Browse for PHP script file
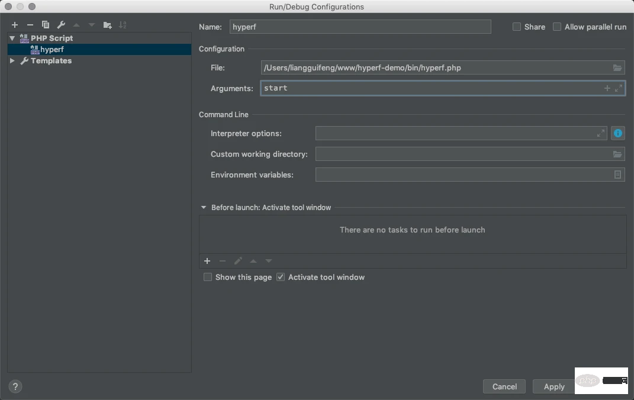Viewport: 634px width, 400px height. coord(617,68)
